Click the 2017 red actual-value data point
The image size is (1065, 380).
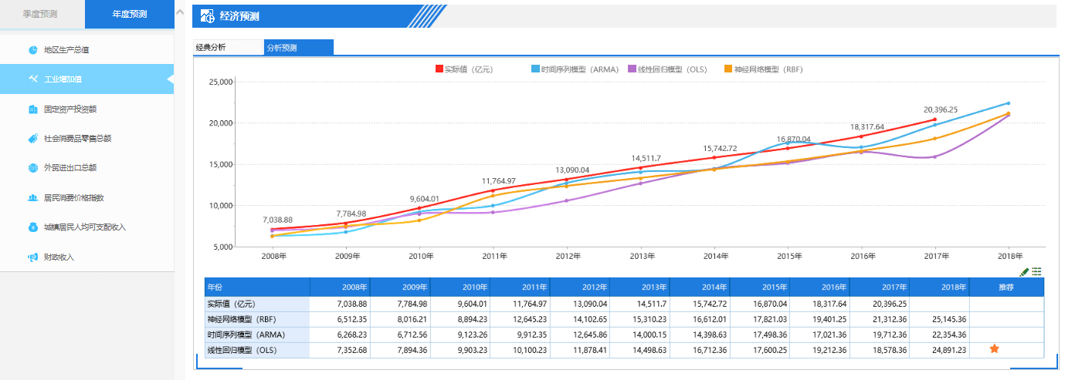[934, 119]
